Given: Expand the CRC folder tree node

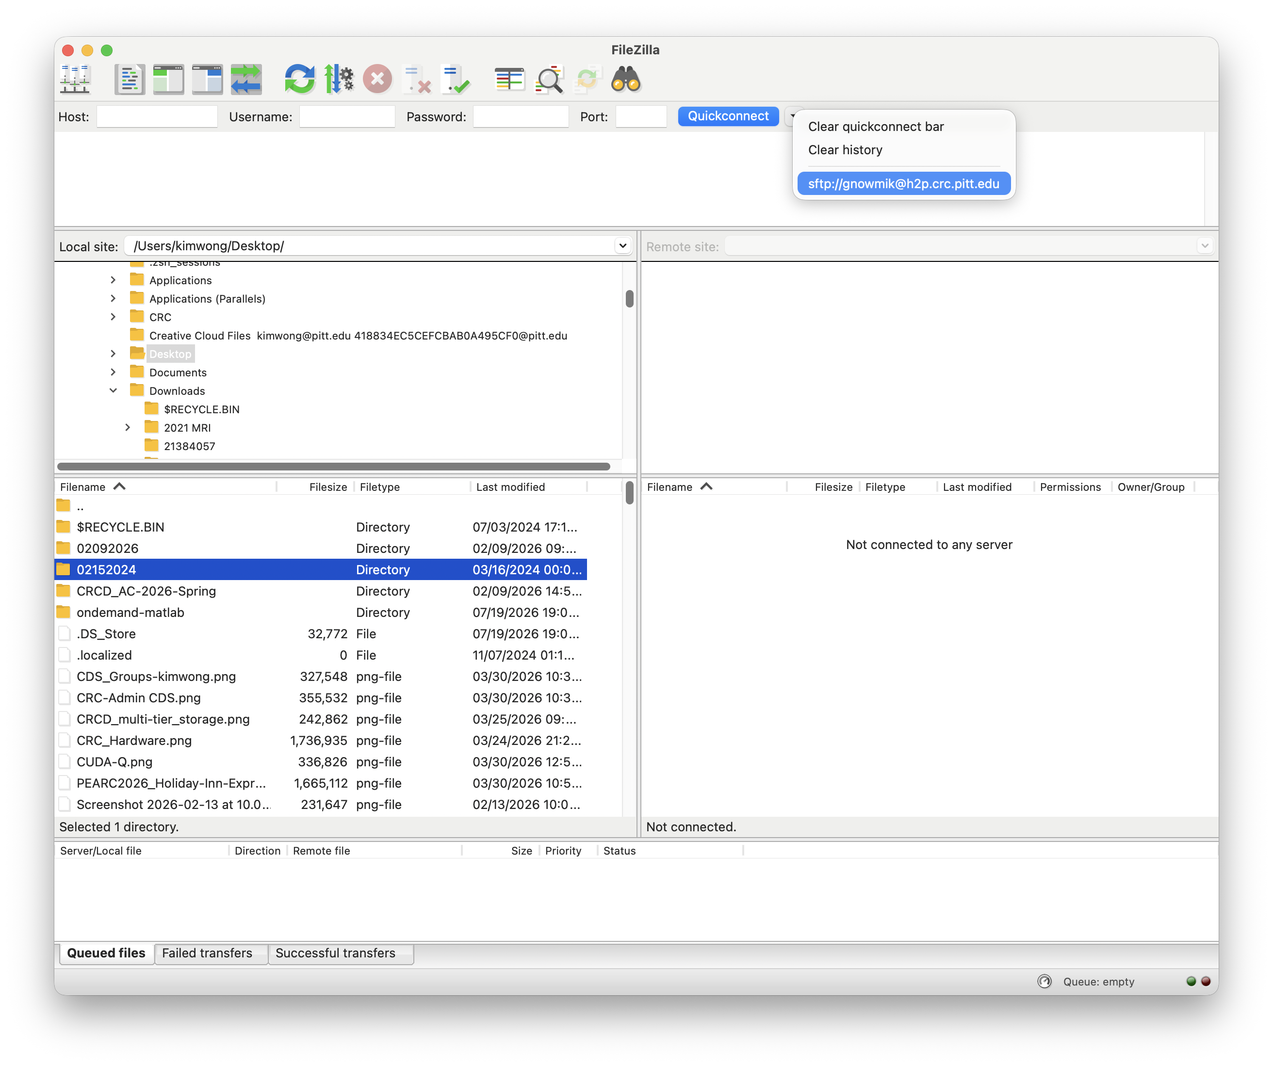Looking at the screenshot, I should pos(114,317).
